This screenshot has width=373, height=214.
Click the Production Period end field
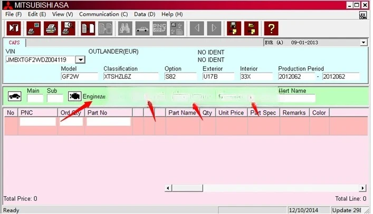pos(341,77)
